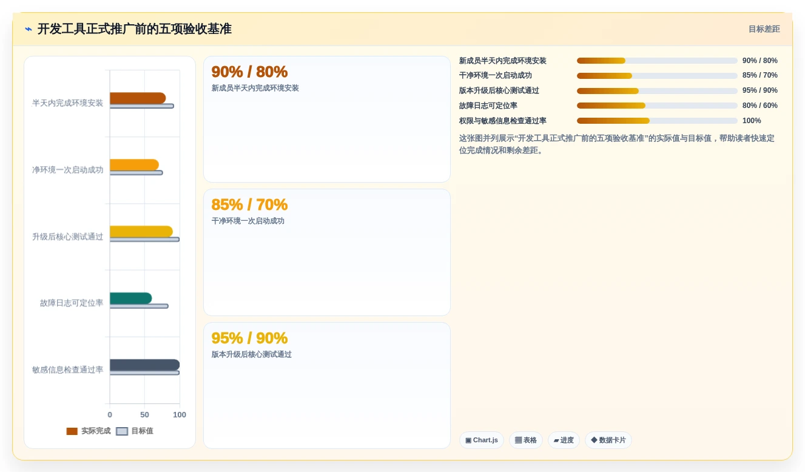
Task: Click the dark slate bar for 敏感信息检查通过率
Action: (x=144, y=365)
